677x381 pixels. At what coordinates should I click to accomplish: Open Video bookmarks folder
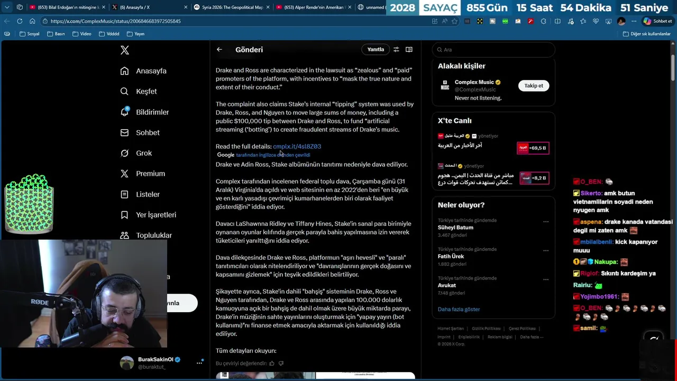coord(82,34)
